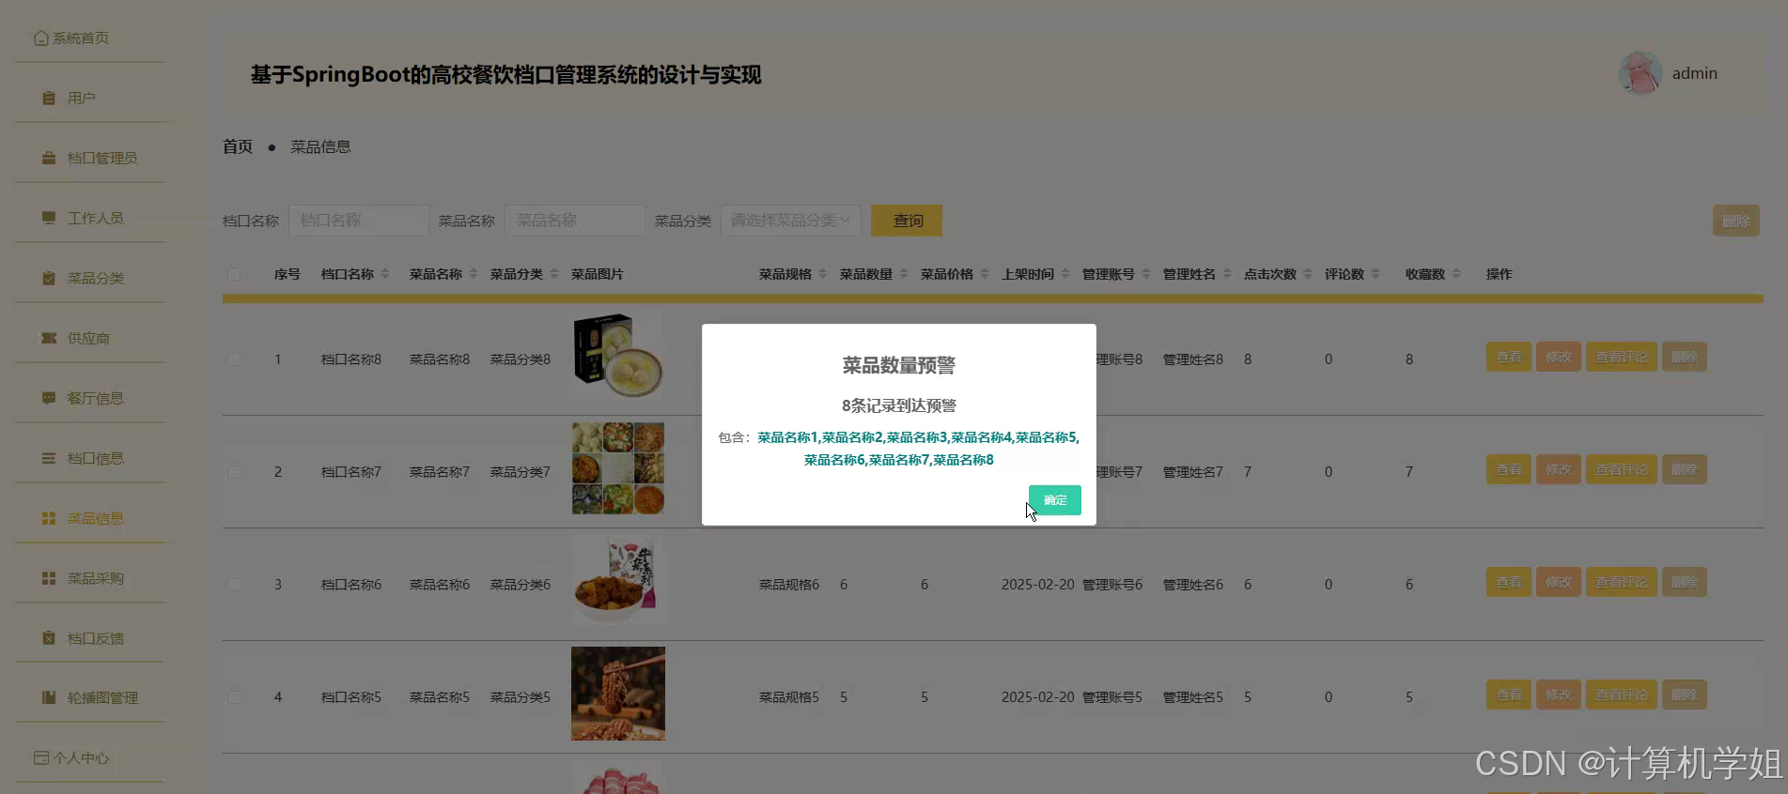Click the admin username text
The height and width of the screenshot is (794, 1788).
(1695, 73)
